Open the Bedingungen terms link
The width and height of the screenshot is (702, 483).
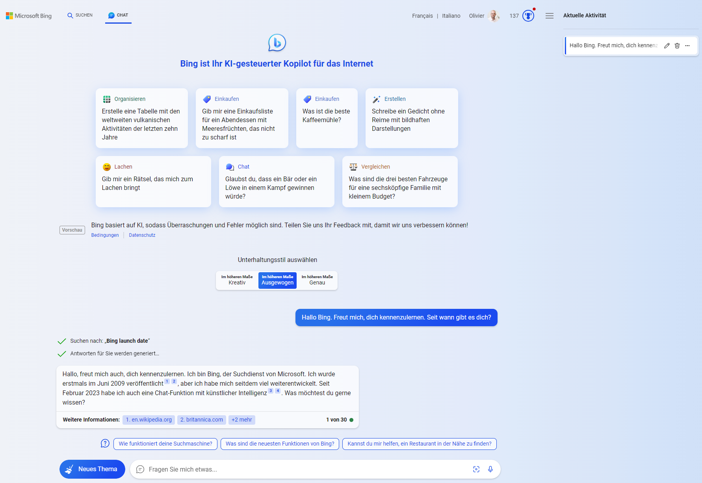[x=105, y=235]
